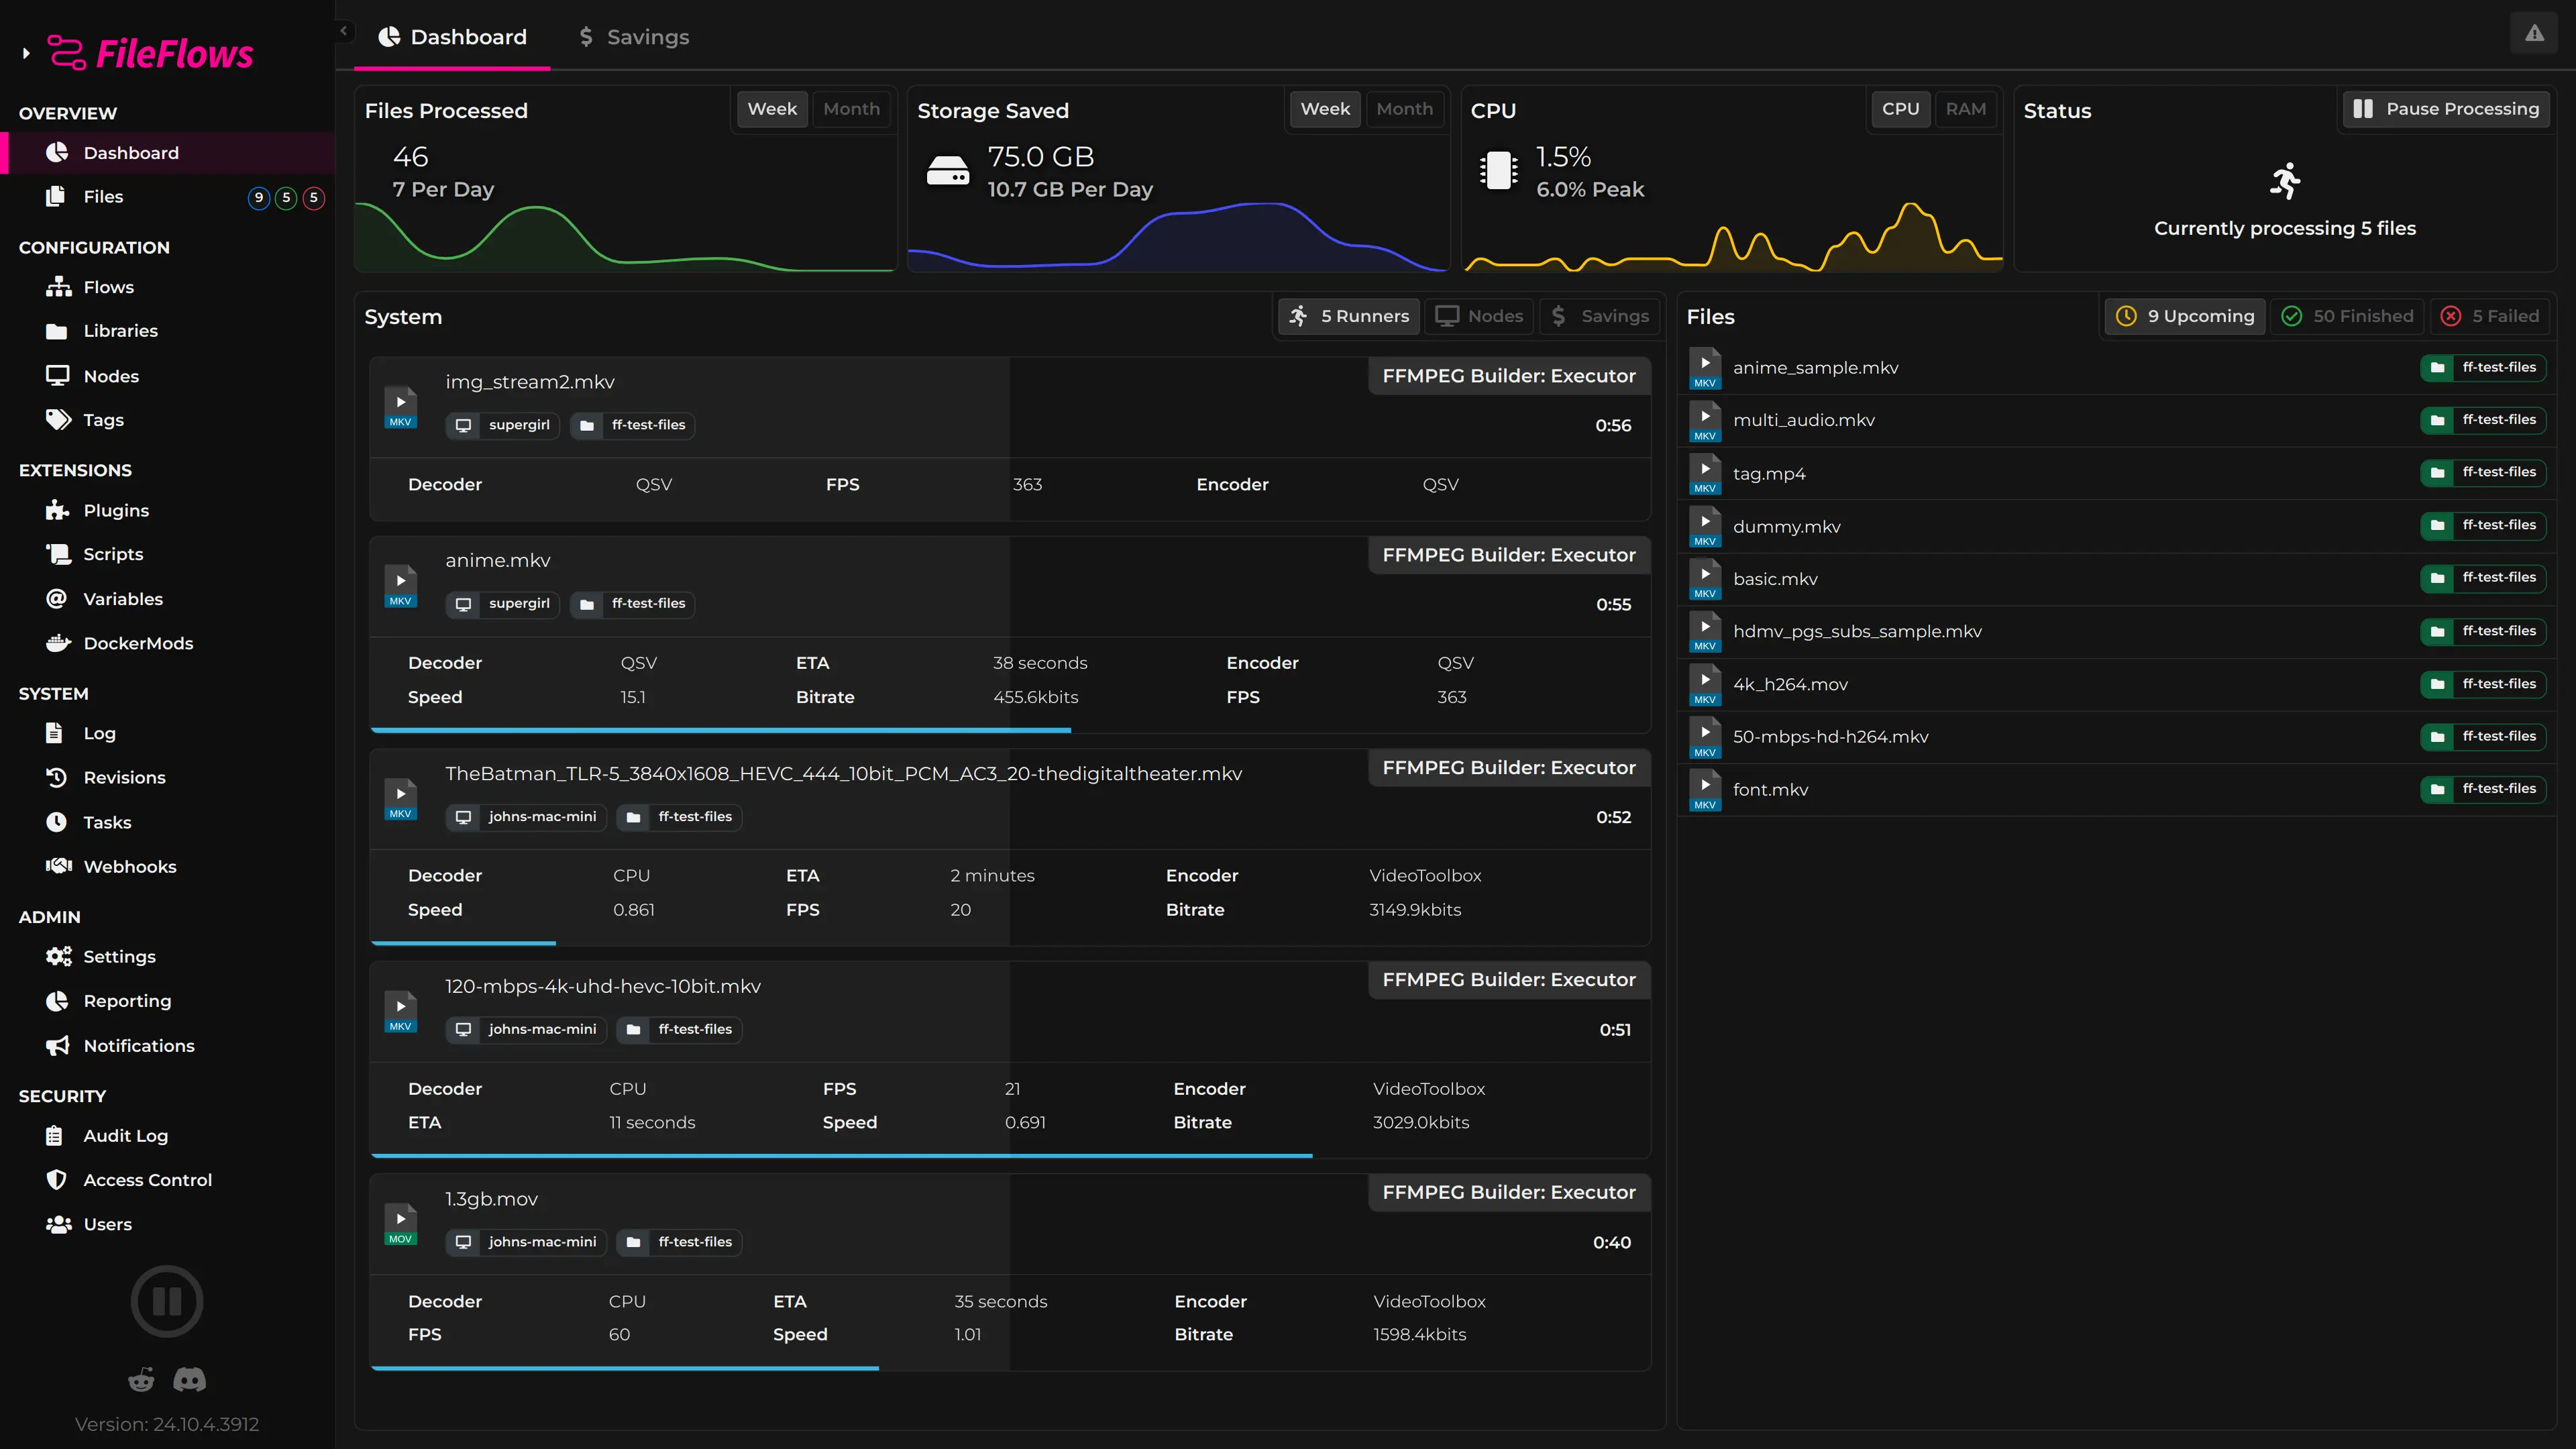Image resolution: width=2576 pixels, height=1449 pixels.
Task: Open the Nodes configuration section
Action: point(111,376)
